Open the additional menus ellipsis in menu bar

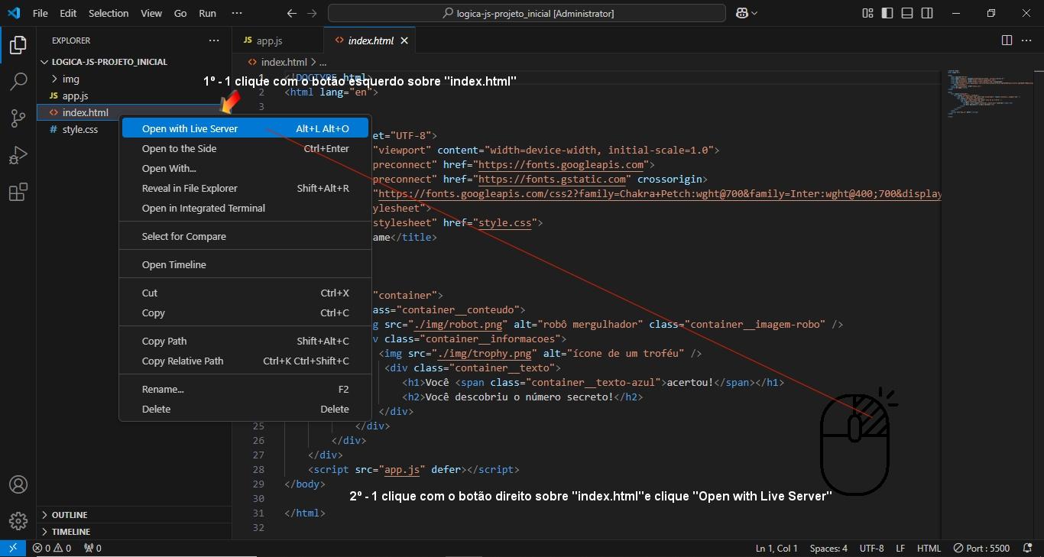(x=237, y=13)
